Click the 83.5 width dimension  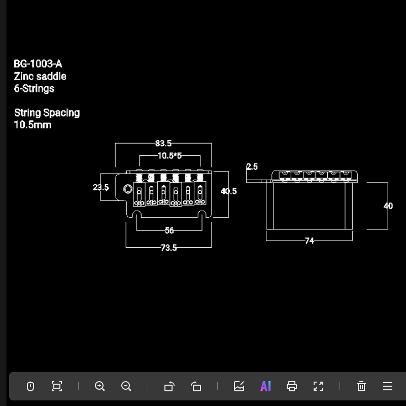click(163, 143)
